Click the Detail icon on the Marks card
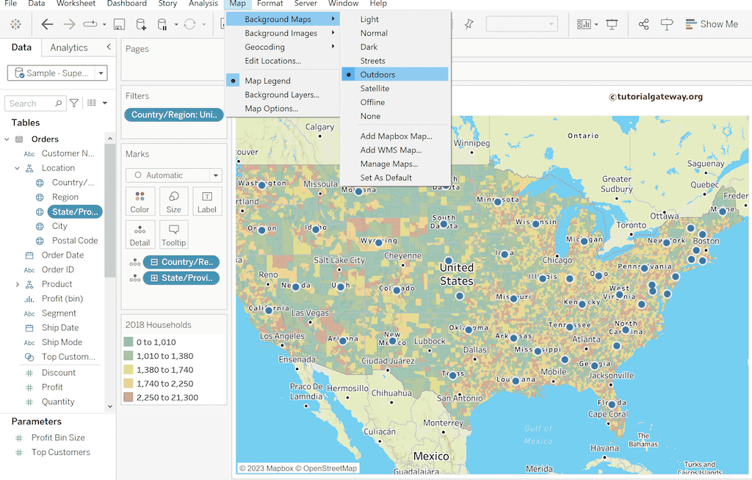This screenshot has height=480, width=752. [x=140, y=234]
